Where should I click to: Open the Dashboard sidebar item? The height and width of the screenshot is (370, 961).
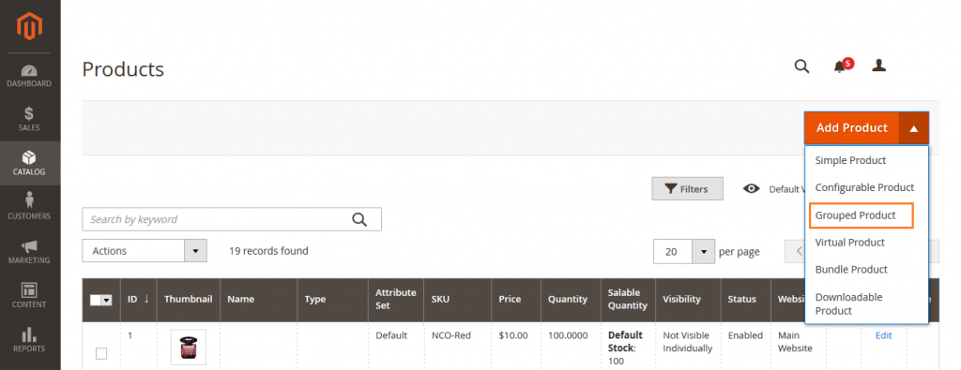(29, 75)
